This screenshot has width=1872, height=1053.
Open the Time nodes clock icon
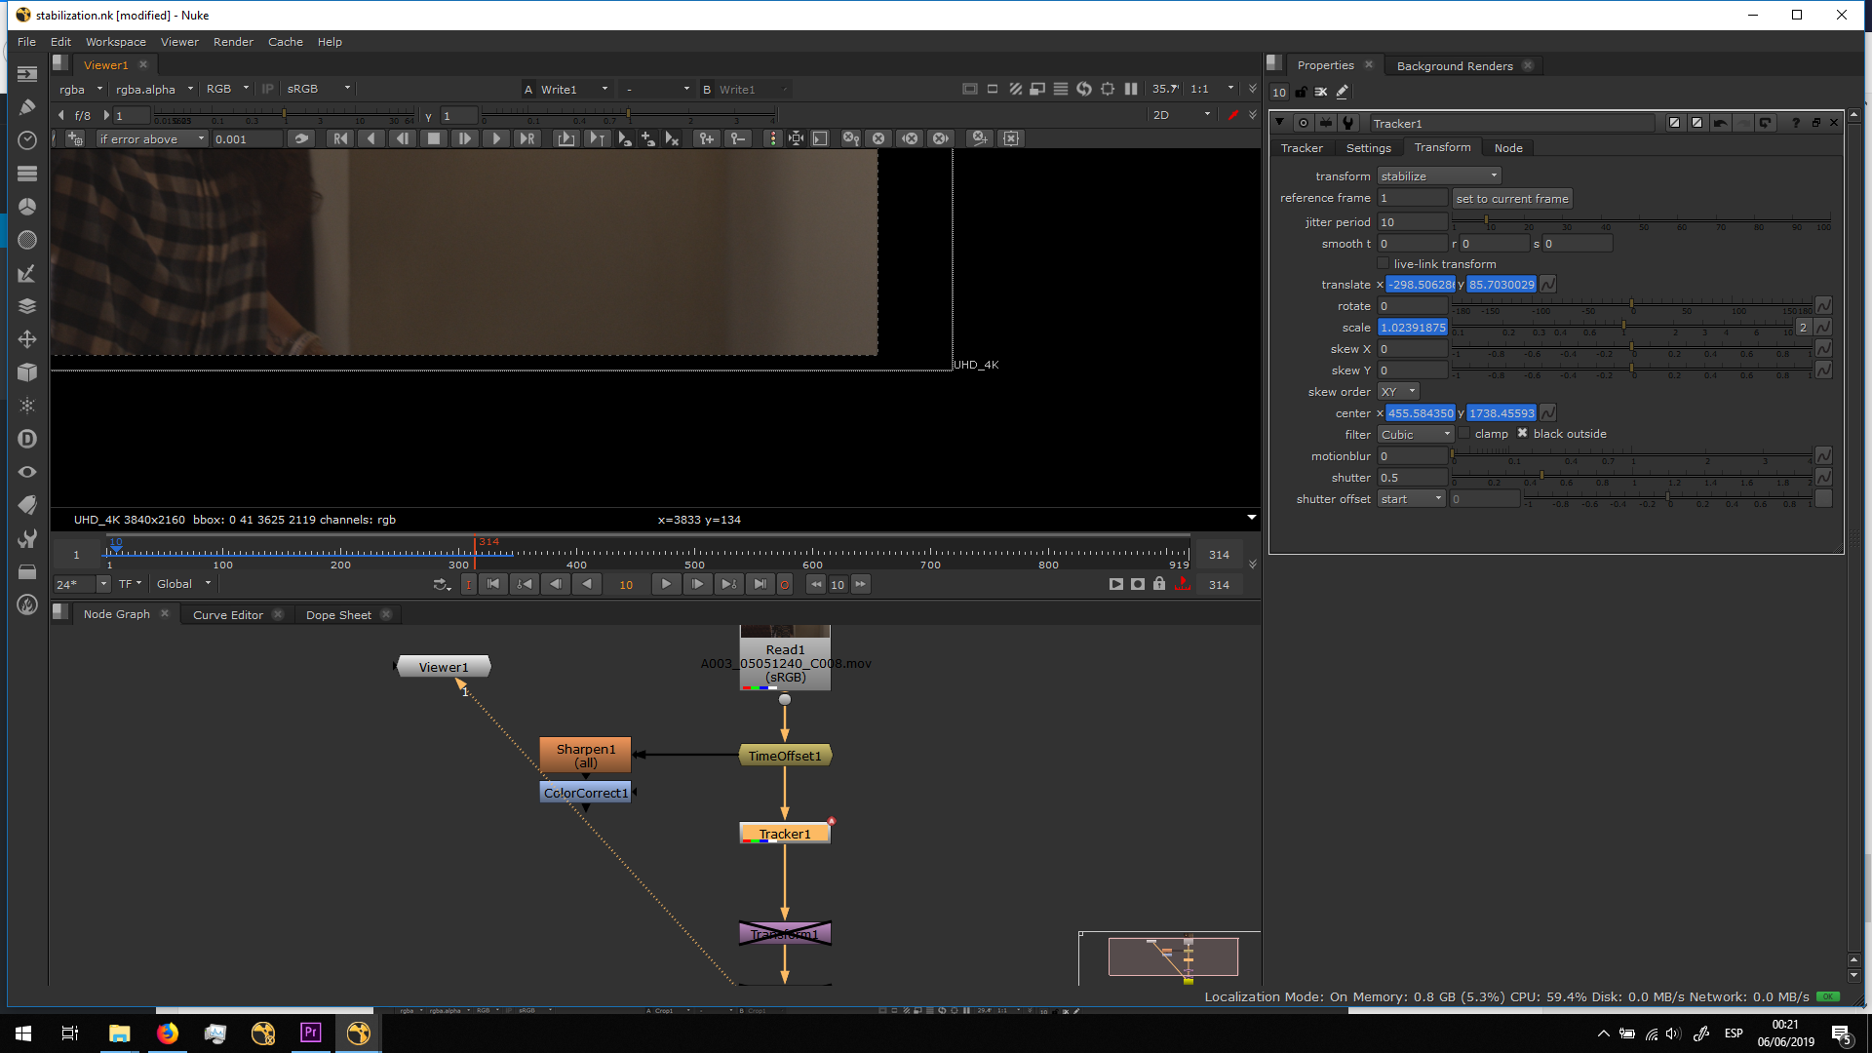pos(27,140)
